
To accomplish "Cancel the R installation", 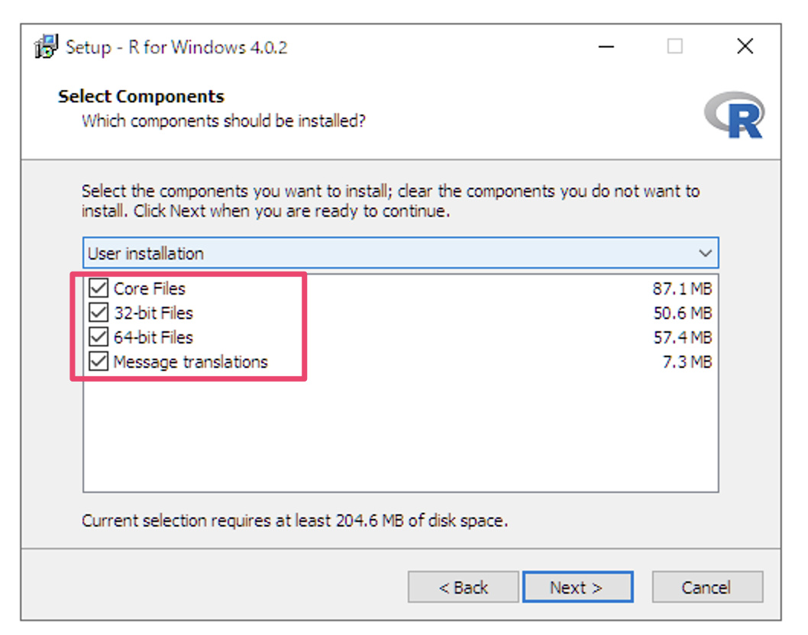I will point(706,587).
